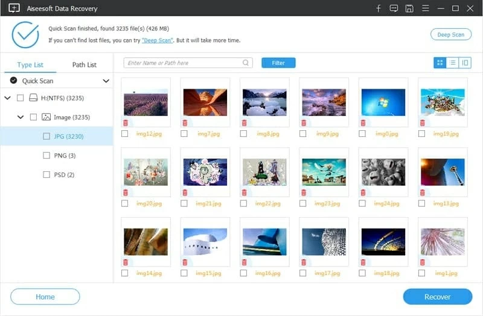Click the Facebook icon in title bar
This screenshot has width=483, height=316.
[379, 8]
